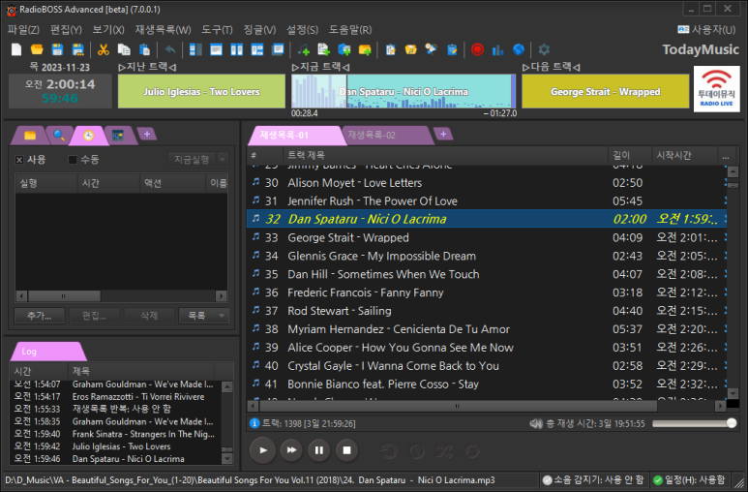Toggle the 수동 manual checkbox
Image resolution: width=748 pixels, height=492 pixels.
pyautogui.click(x=73, y=160)
